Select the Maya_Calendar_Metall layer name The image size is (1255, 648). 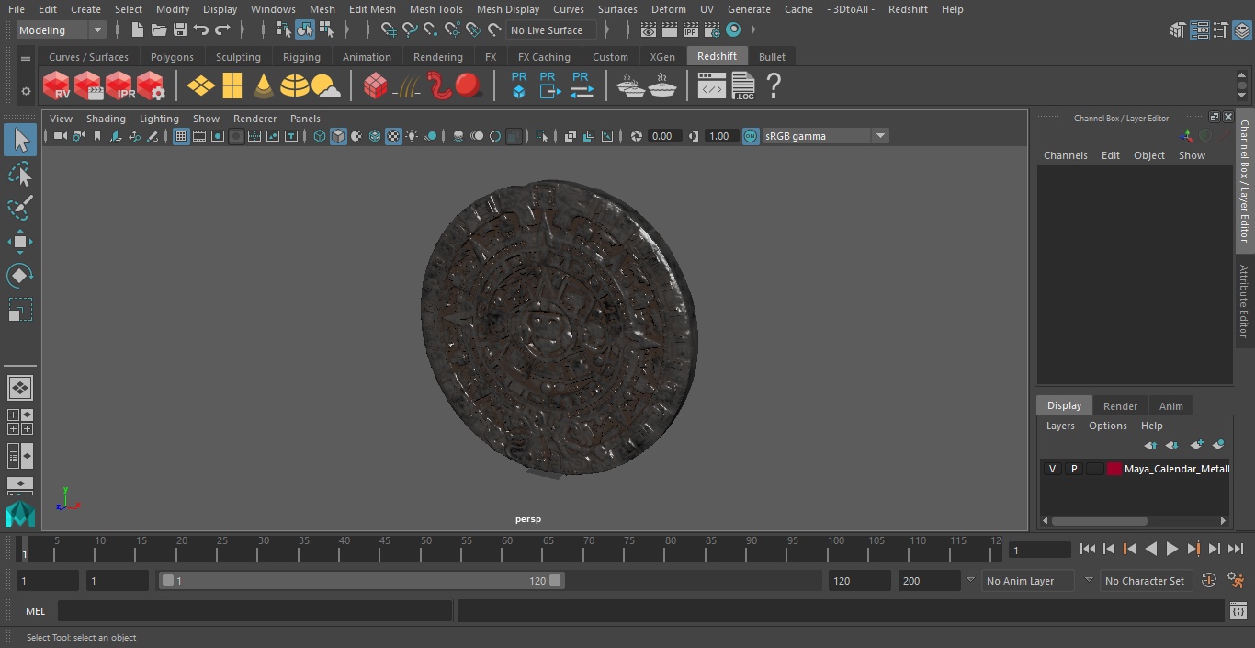point(1177,469)
